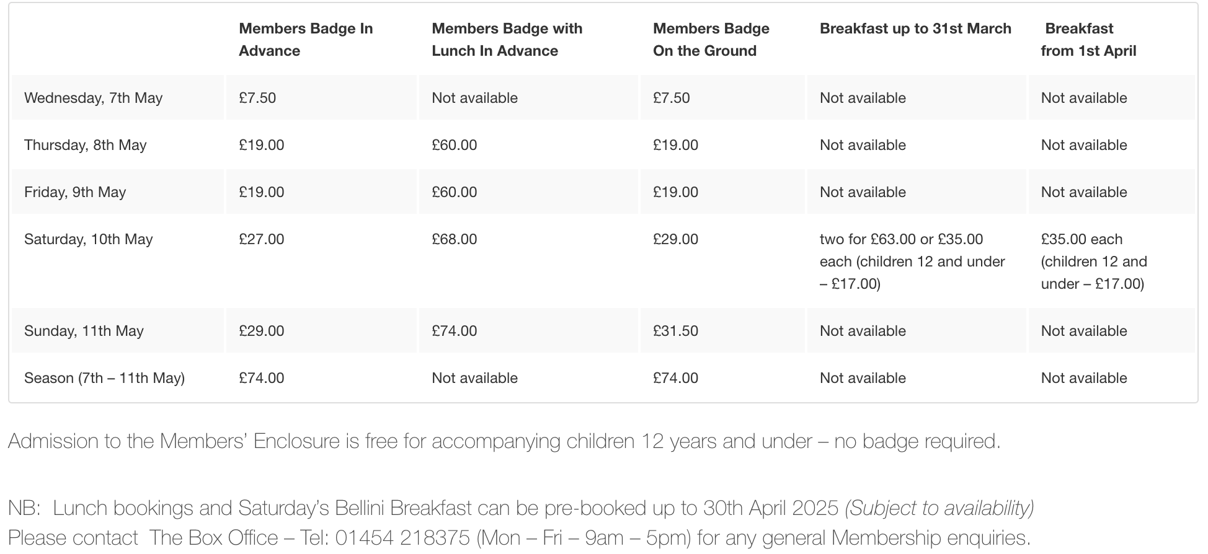1208x554 pixels.
Task: Click the £31.50 Sunday on-the-ground price
Action: point(675,331)
